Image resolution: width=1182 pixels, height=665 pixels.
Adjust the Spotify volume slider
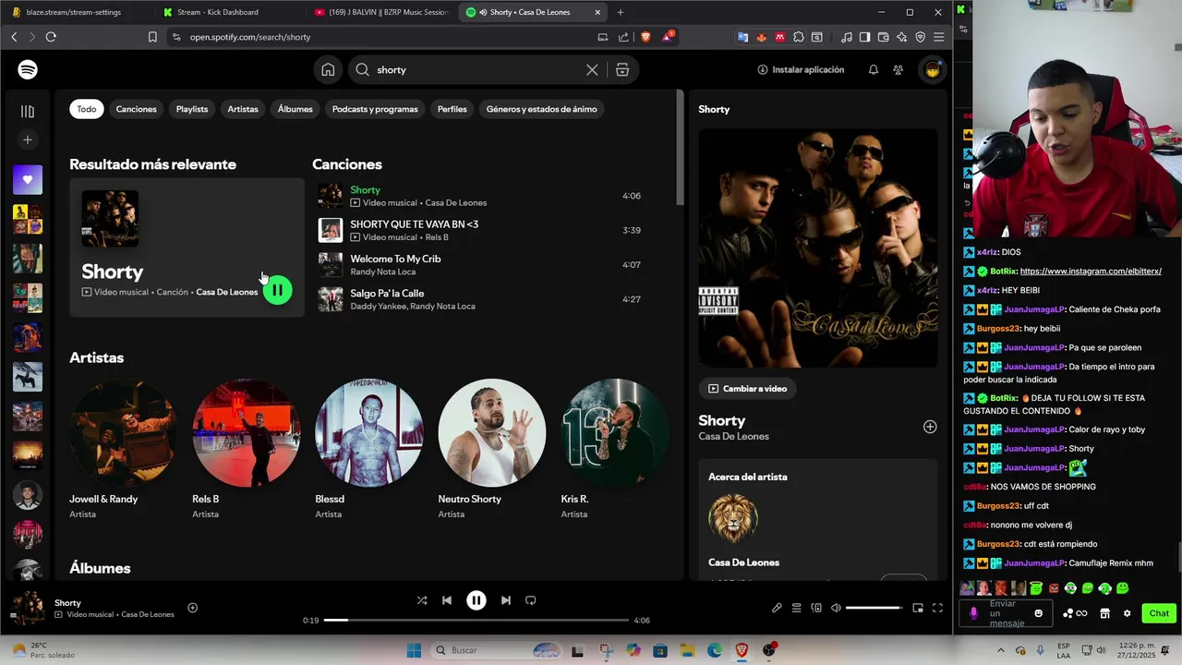[874, 608]
